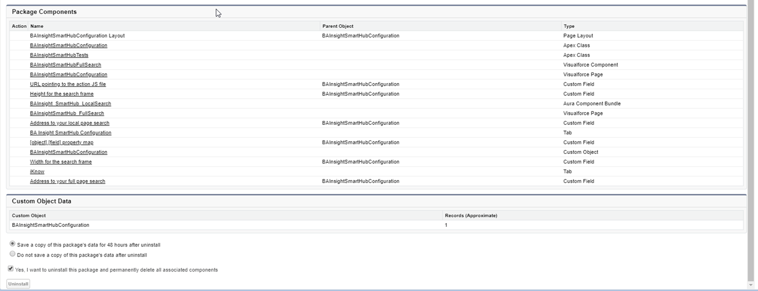Select 'Save a copy for 48 hours' option
Viewport: 758px width, 291px height.
click(12, 244)
